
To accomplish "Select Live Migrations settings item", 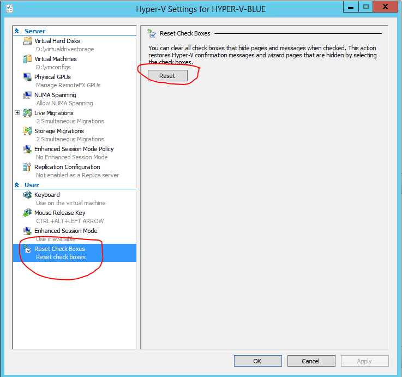I will (53, 113).
